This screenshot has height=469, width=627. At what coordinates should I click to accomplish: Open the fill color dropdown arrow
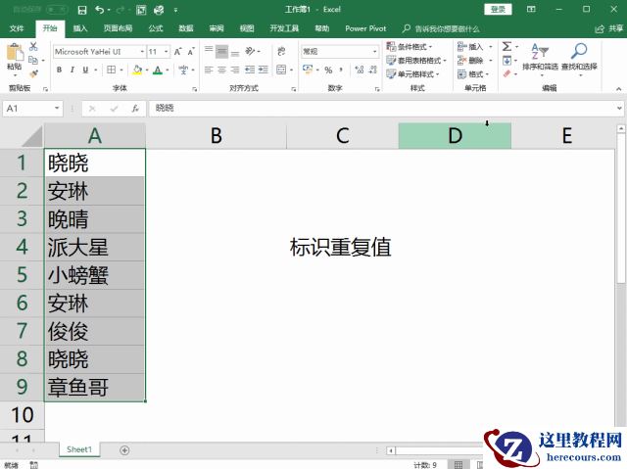tap(147, 70)
